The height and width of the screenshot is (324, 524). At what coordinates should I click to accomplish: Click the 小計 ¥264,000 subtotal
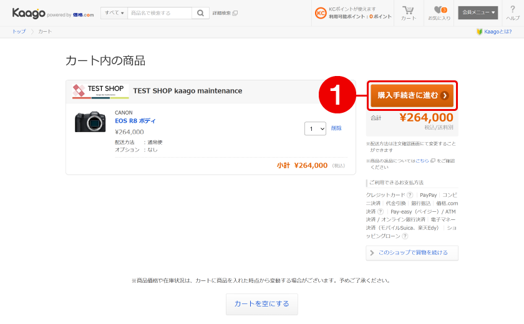[302, 166]
